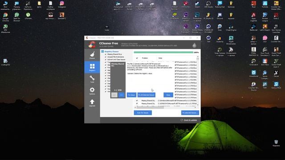Open Photoshop shortcut desktop icon
285x160 pixels.
click(197, 17)
